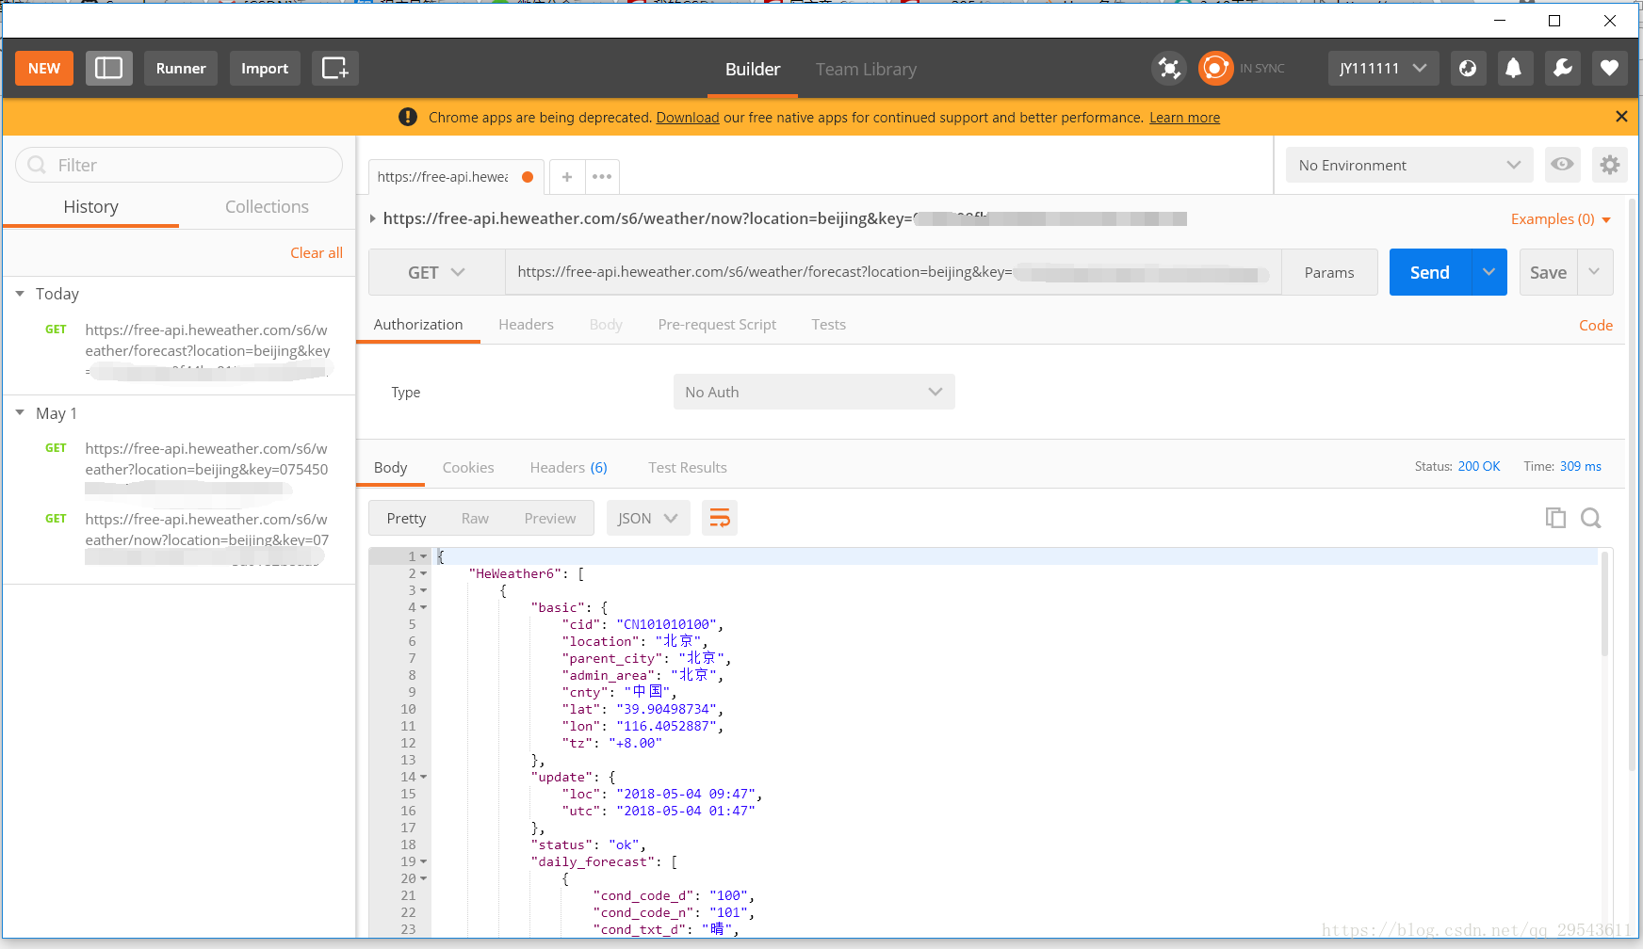Image resolution: width=1643 pixels, height=949 pixels.
Task: Open the Pre-request Script tab
Action: tap(717, 324)
